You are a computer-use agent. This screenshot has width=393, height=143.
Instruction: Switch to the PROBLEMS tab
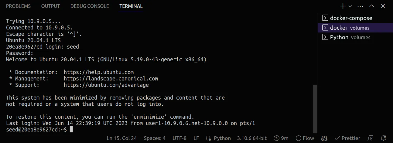(18, 6)
